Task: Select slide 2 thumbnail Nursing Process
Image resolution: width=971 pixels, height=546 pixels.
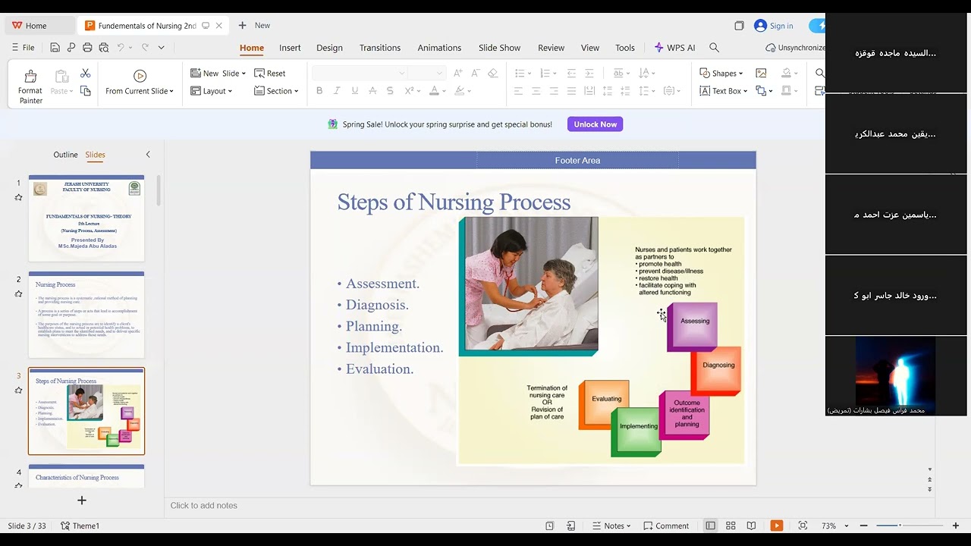Action: click(x=86, y=315)
